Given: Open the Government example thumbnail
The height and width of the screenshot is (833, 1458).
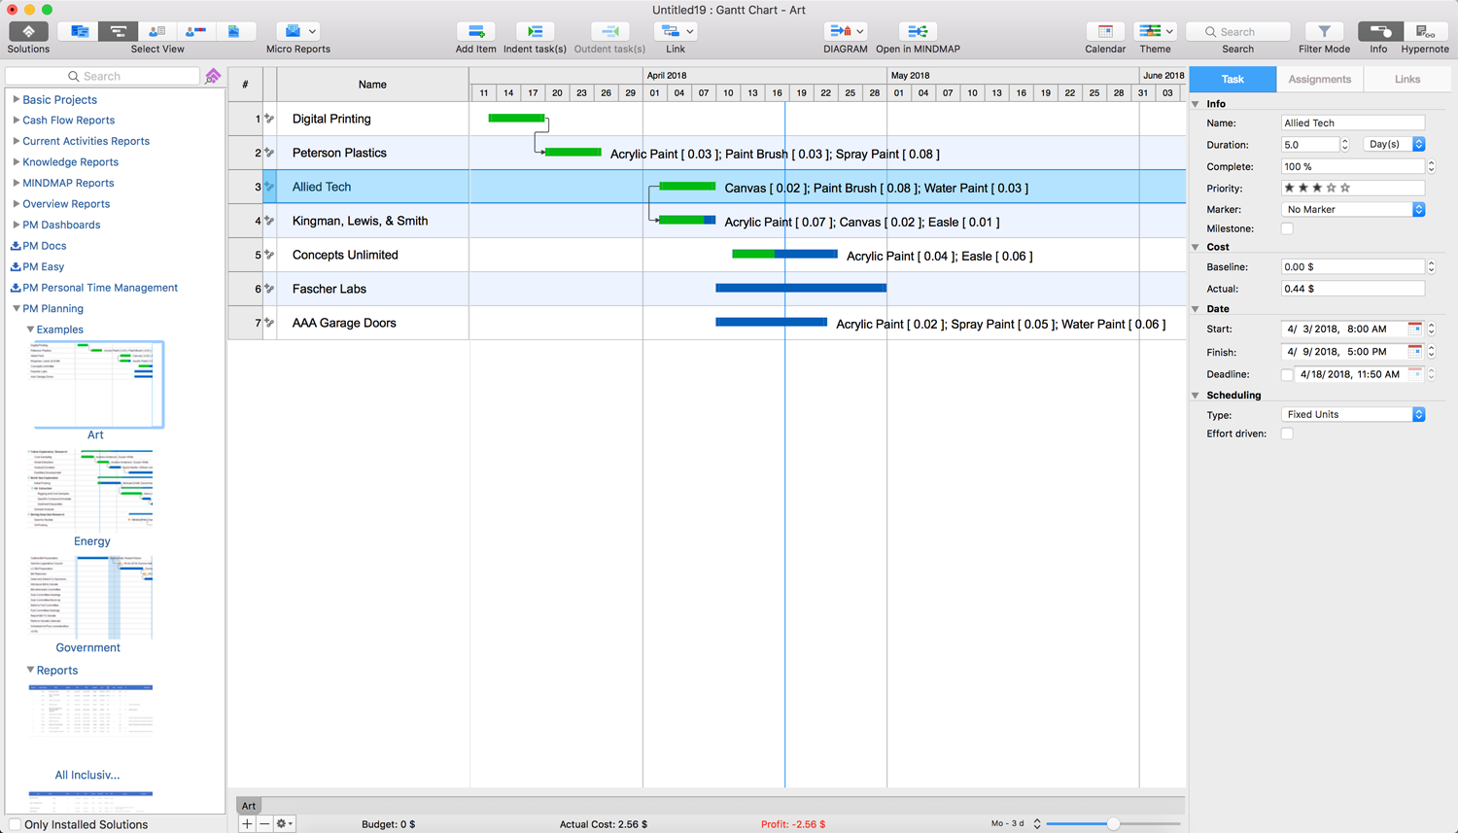Looking at the screenshot, I should pyautogui.click(x=91, y=597).
